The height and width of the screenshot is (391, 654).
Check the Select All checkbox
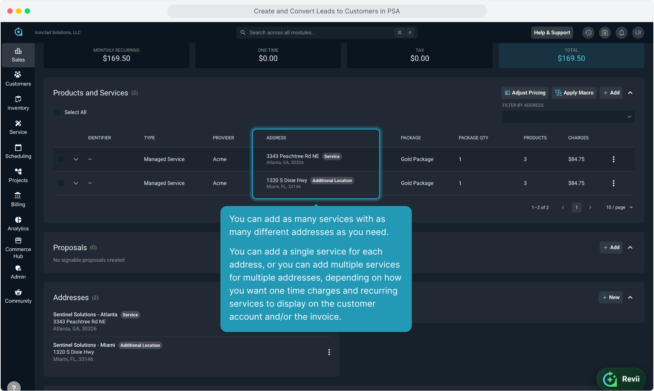[57, 112]
